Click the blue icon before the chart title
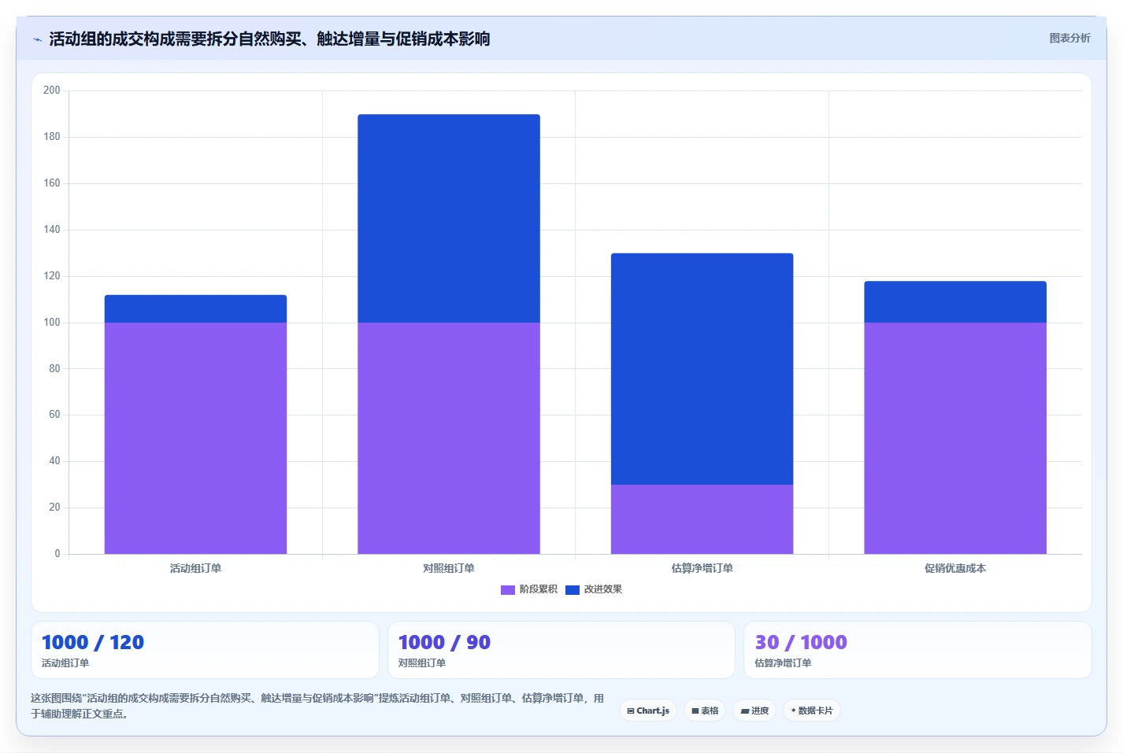1123x753 pixels. [x=37, y=39]
